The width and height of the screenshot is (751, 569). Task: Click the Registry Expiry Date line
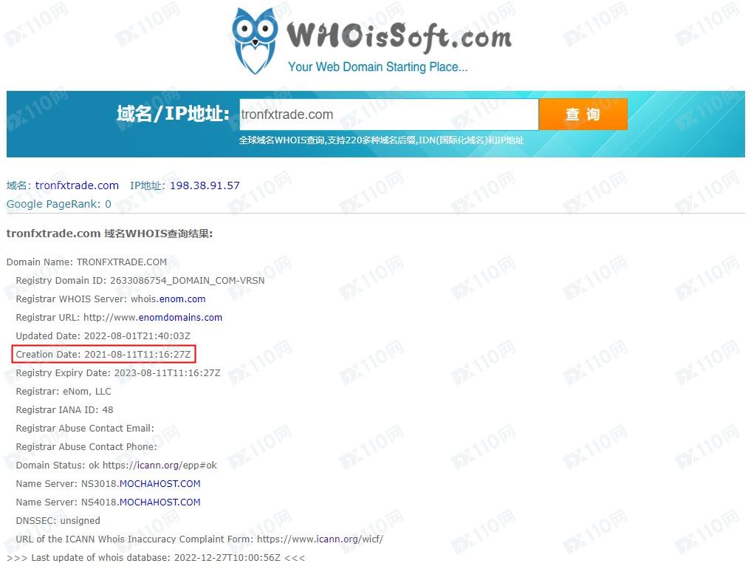pyautogui.click(x=118, y=373)
